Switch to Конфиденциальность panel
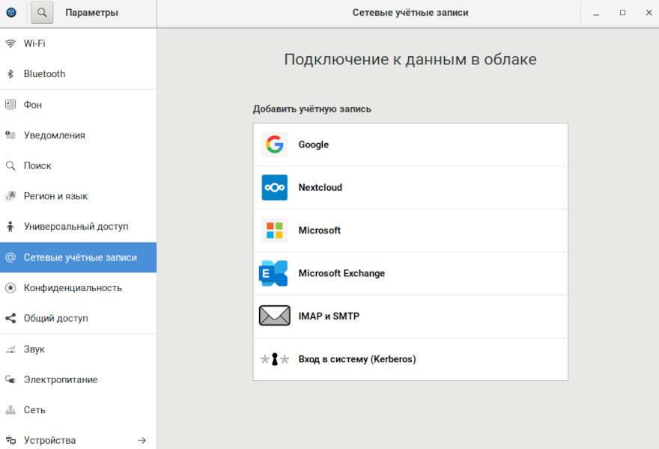659x449 pixels. click(73, 288)
